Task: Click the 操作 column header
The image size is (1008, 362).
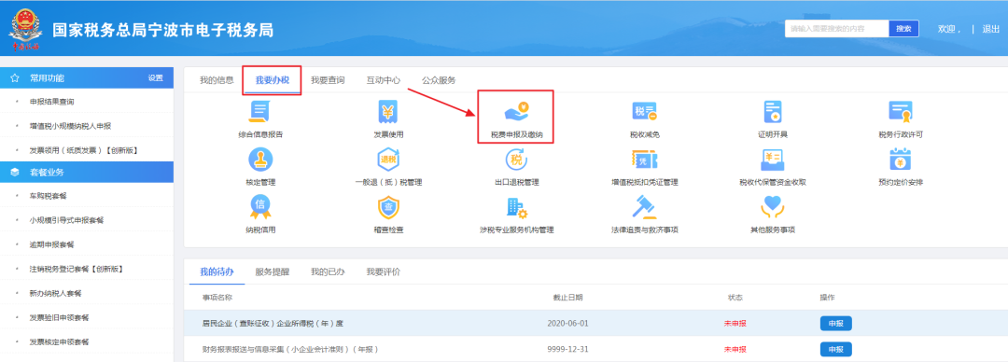Action: [x=827, y=298]
